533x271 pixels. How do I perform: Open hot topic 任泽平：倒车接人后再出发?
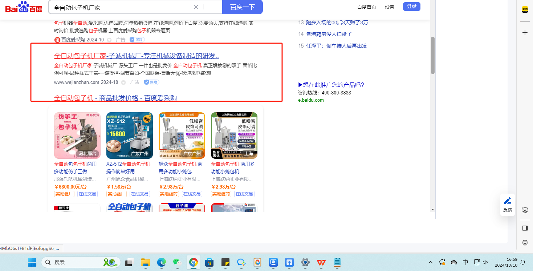(337, 46)
